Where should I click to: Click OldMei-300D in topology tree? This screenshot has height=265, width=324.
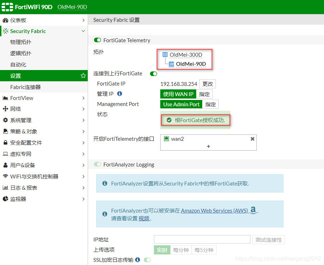coord(186,55)
